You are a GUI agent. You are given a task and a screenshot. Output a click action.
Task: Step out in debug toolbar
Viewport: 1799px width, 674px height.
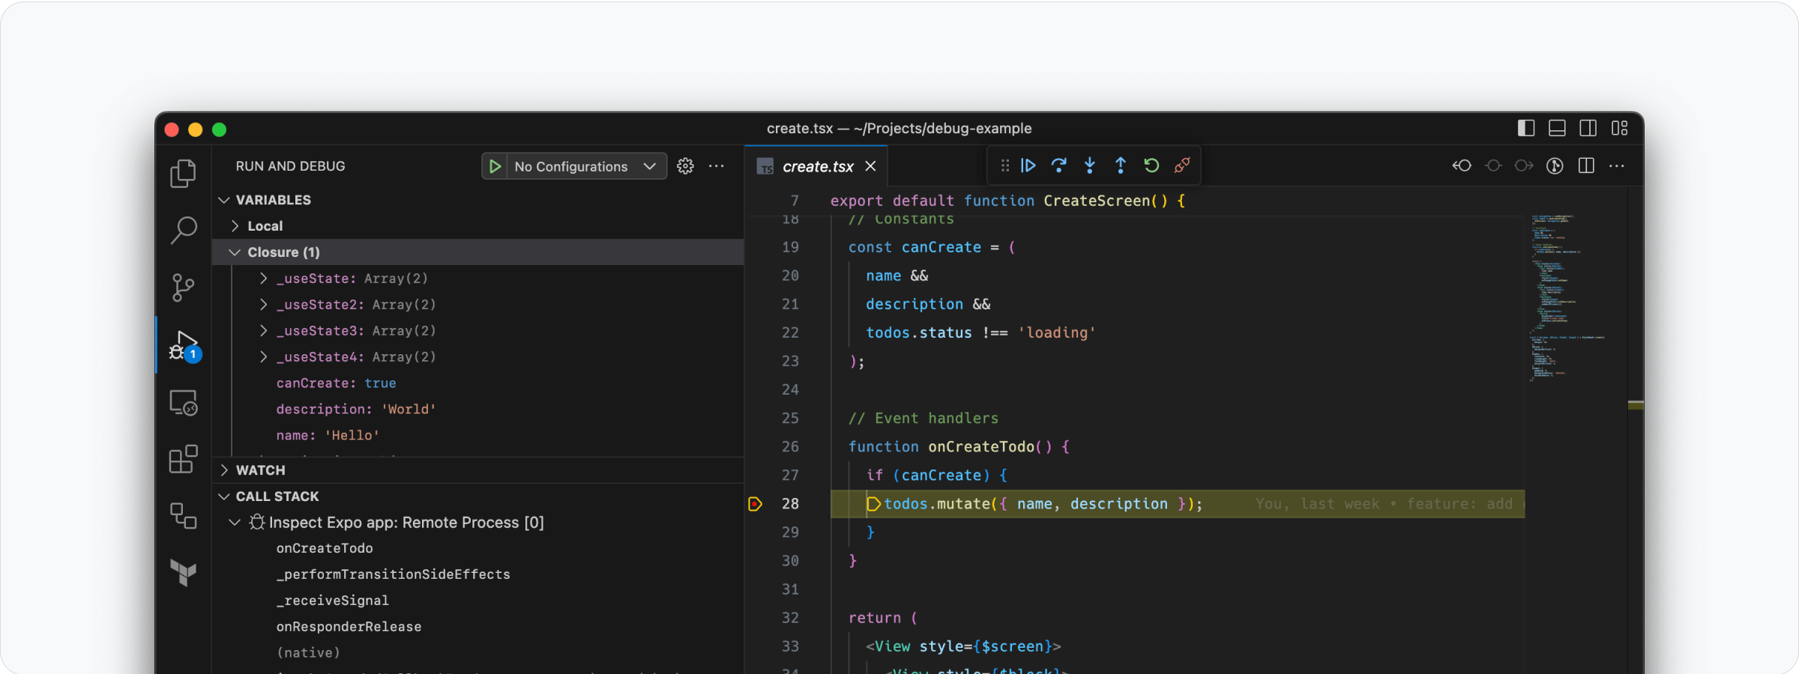click(x=1121, y=166)
